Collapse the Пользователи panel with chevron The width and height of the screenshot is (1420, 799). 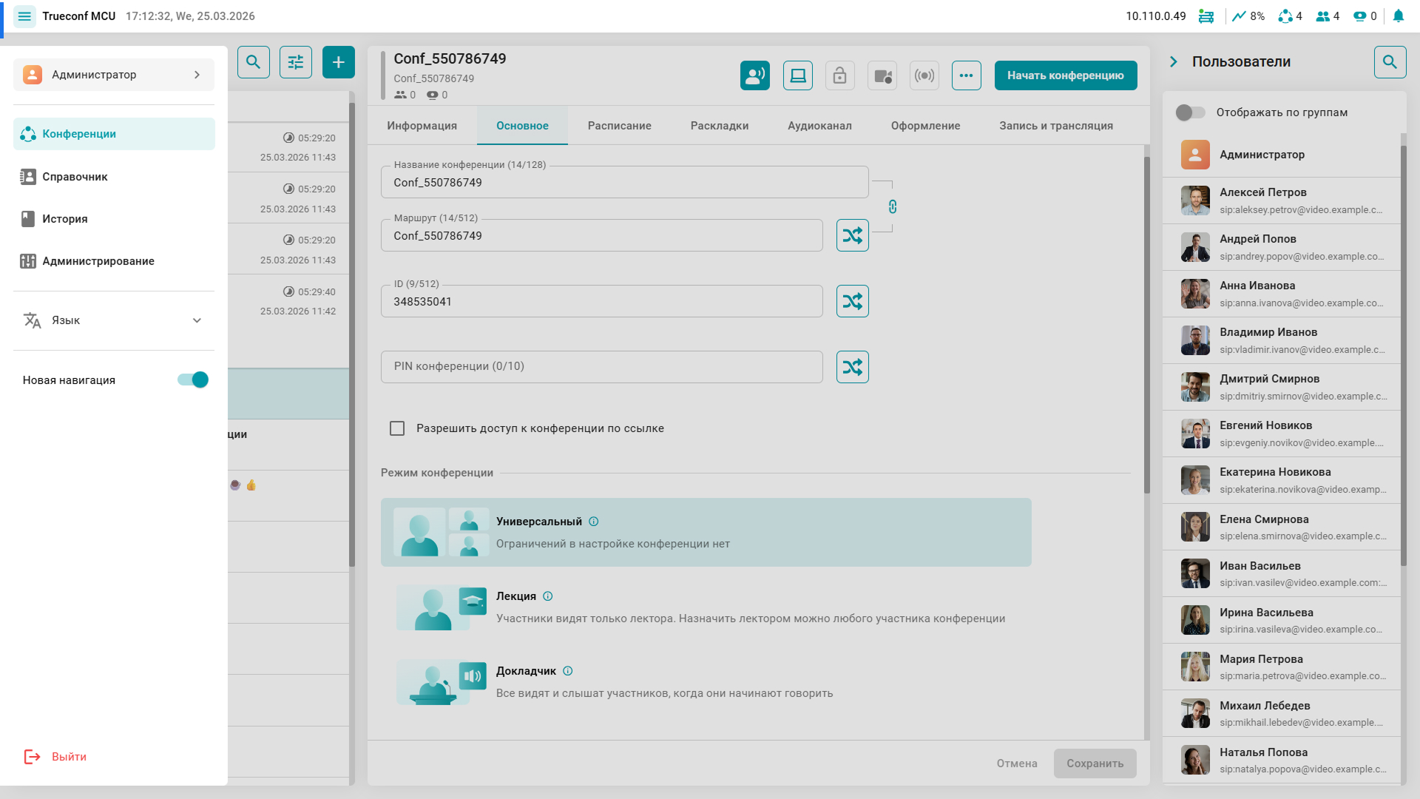click(x=1174, y=62)
